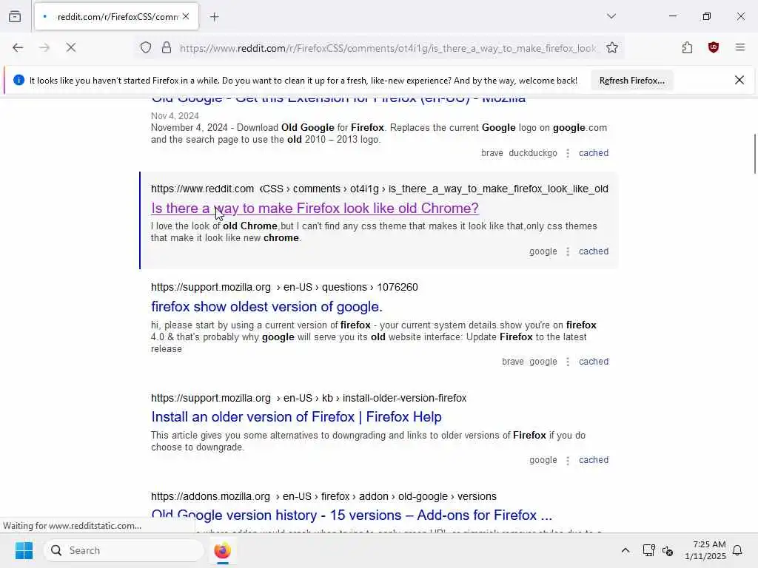Open network status tray icon
Screen dimensions: 758x568
click(648, 550)
